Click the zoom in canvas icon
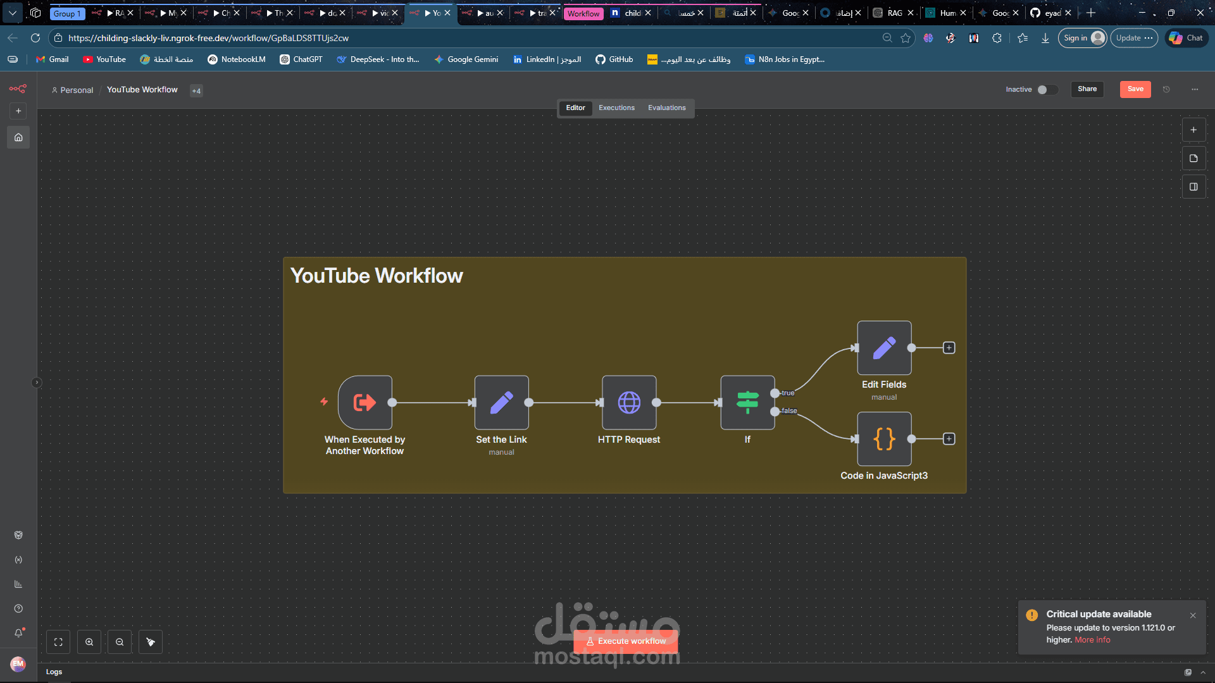The image size is (1215, 683). click(89, 642)
